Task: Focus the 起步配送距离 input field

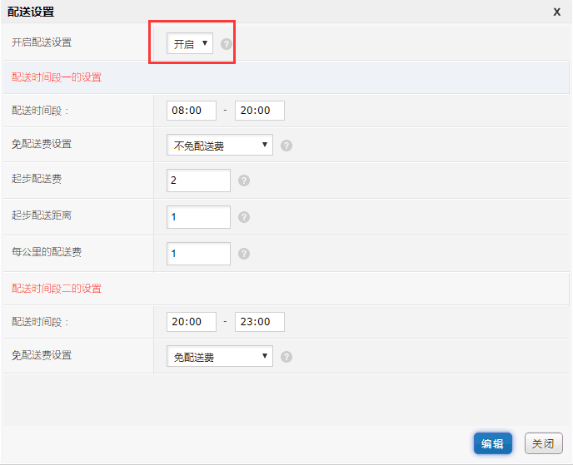Action: pos(198,217)
